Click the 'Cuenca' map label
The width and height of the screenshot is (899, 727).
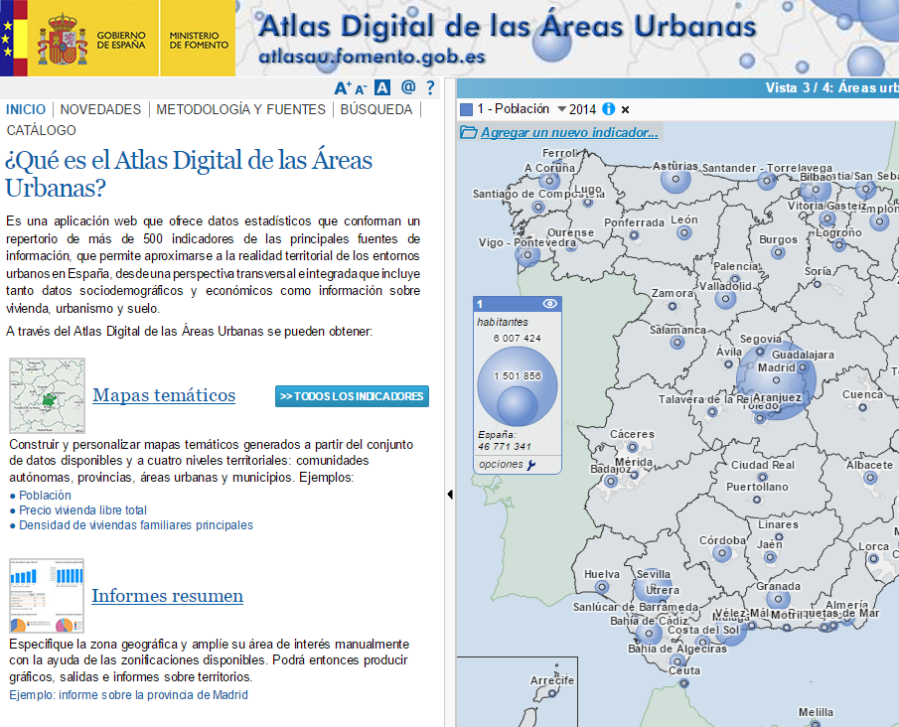coord(863,394)
